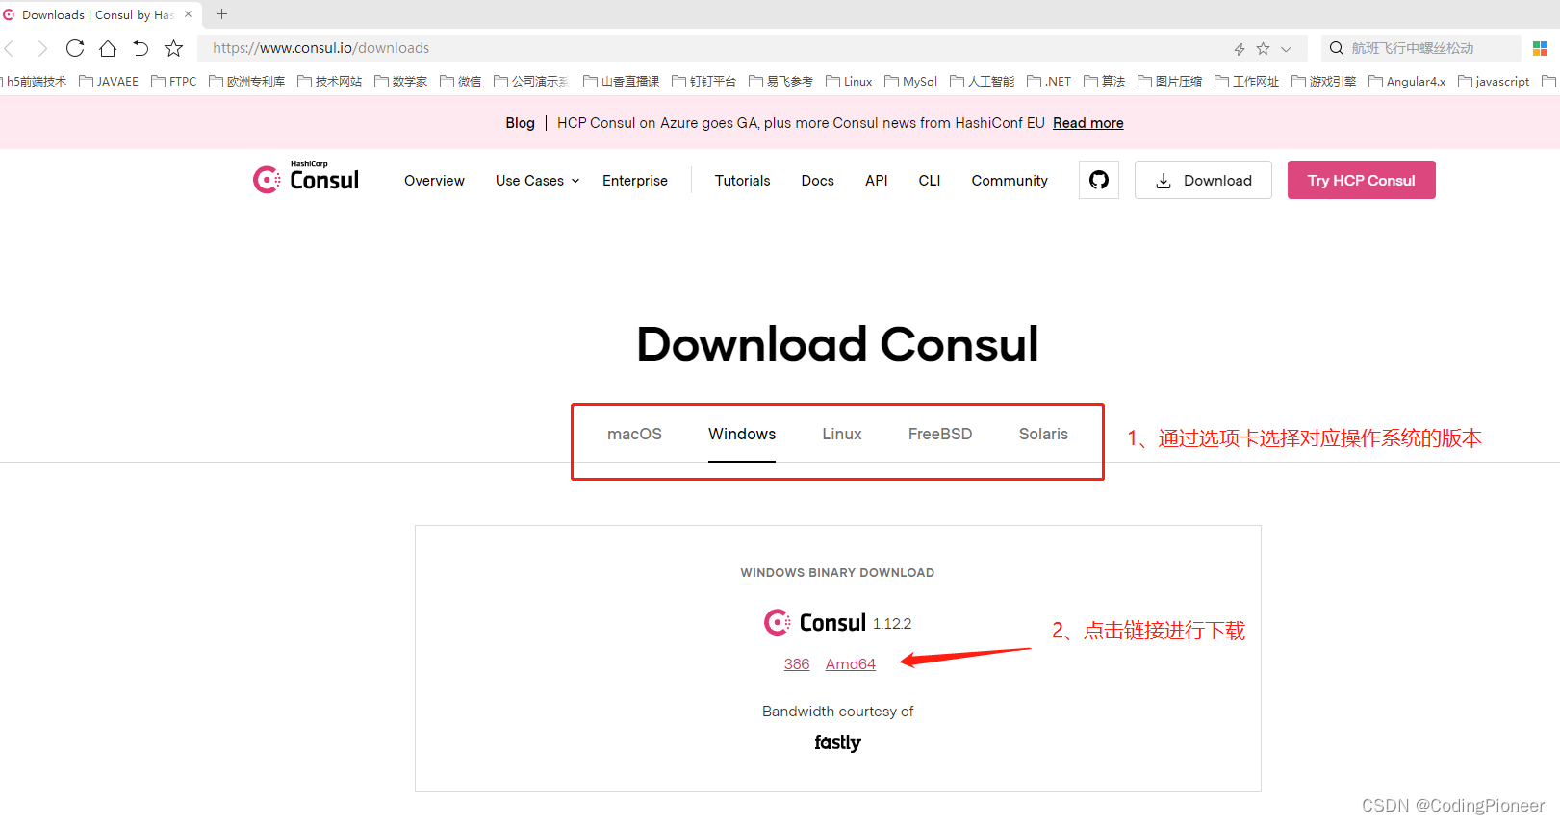
Task: Open the 图片压缩 bookmark folder
Action: click(x=1170, y=82)
